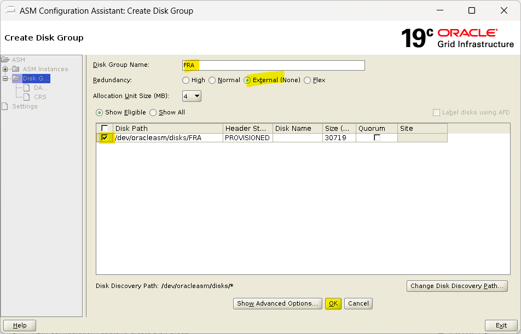
Task: Click the Disk Path column header
Action: tap(168, 128)
